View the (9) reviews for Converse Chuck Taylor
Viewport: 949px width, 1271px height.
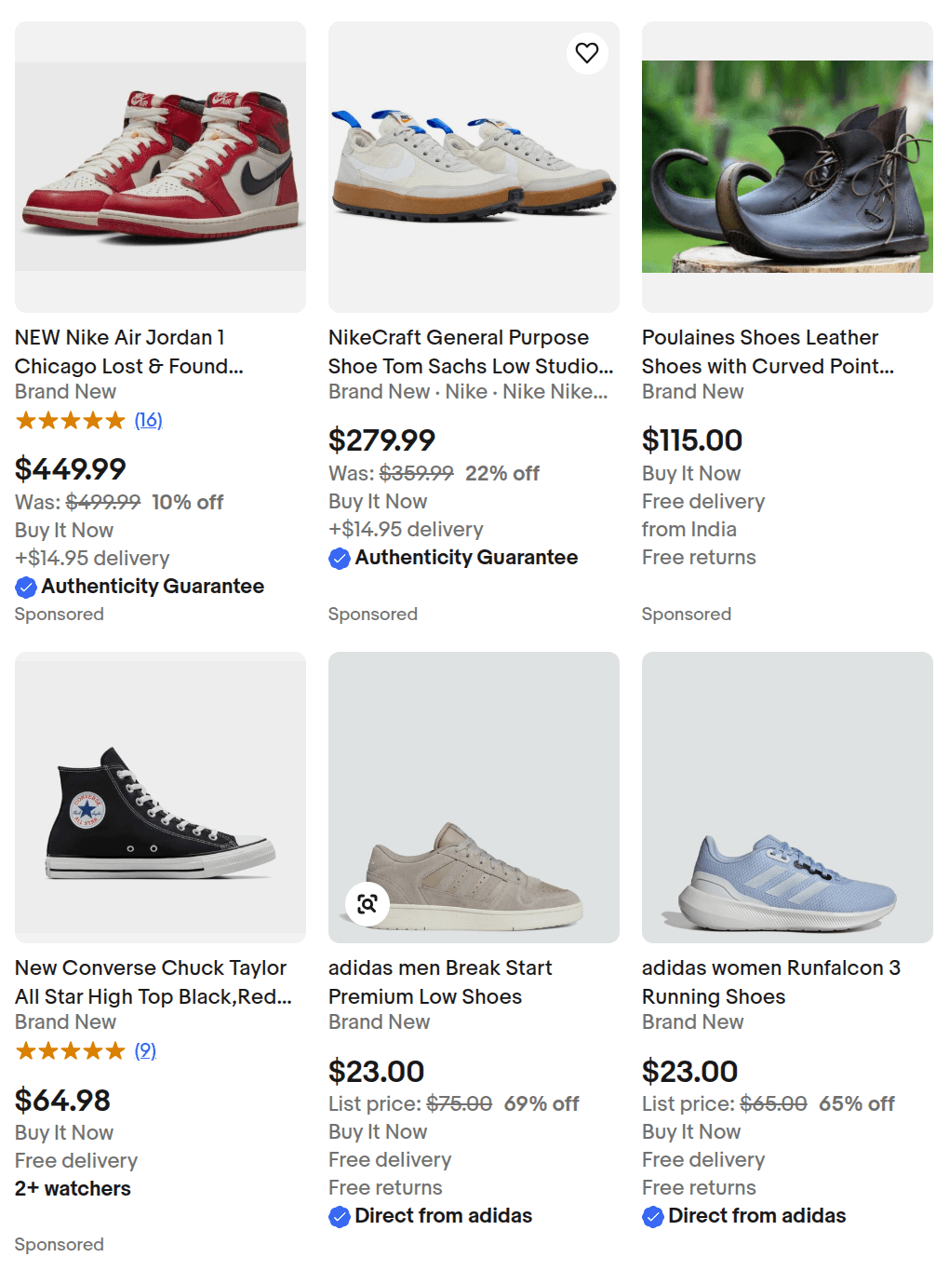click(x=145, y=1051)
